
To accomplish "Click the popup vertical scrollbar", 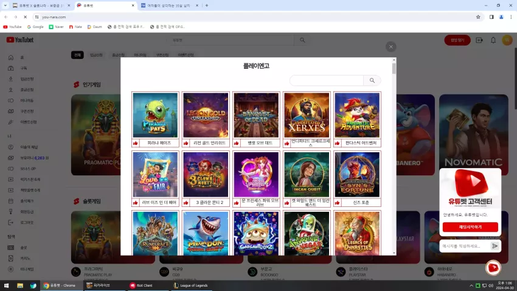I will pos(394,69).
